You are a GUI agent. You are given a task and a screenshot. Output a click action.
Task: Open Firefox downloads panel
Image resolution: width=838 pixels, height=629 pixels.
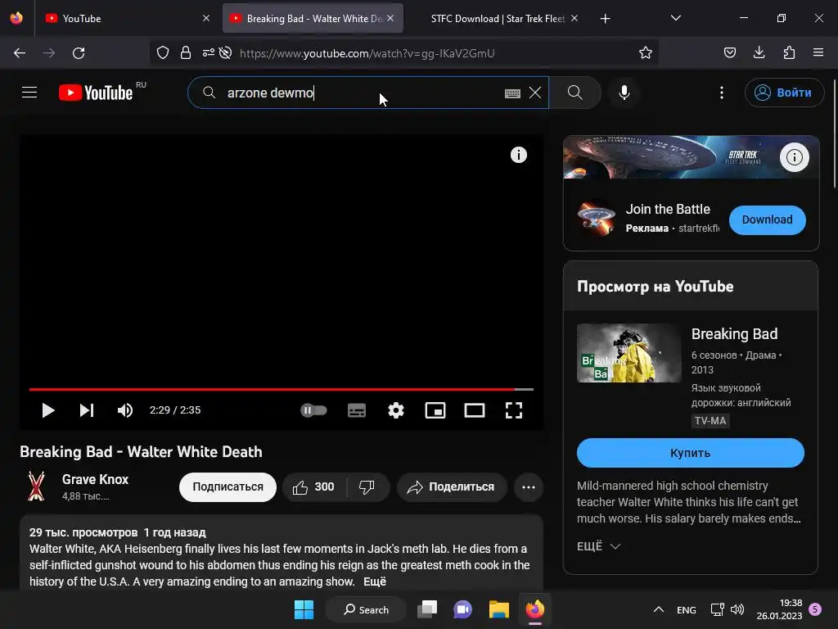pos(759,52)
